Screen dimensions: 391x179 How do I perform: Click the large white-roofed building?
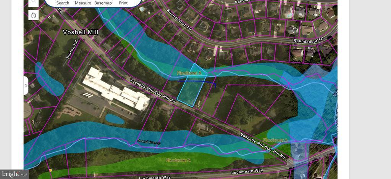coord(115,89)
